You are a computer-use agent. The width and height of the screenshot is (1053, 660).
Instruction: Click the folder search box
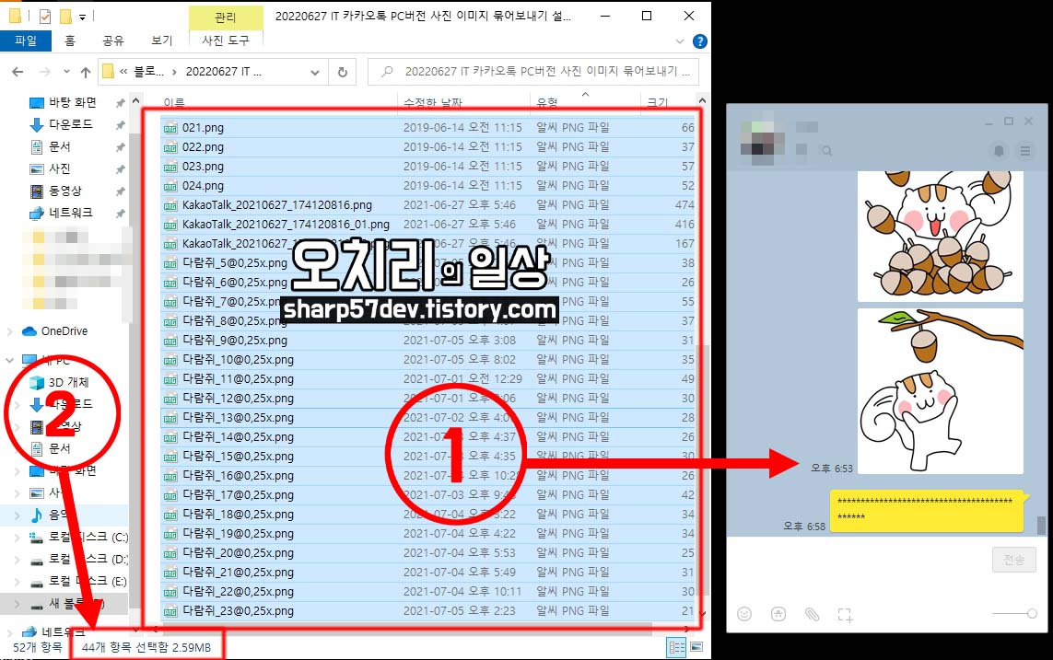pyautogui.click(x=533, y=72)
